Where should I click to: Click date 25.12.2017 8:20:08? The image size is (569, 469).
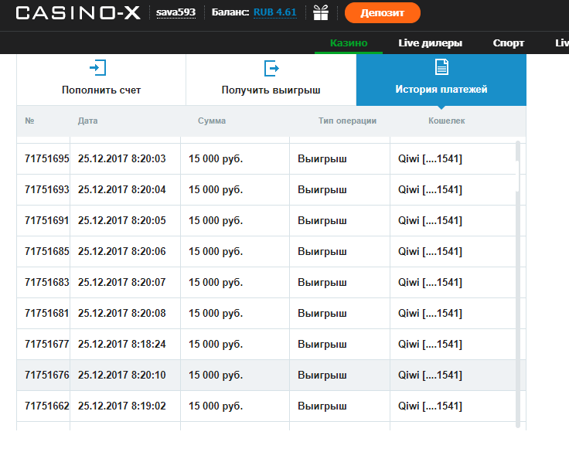coord(122,313)
